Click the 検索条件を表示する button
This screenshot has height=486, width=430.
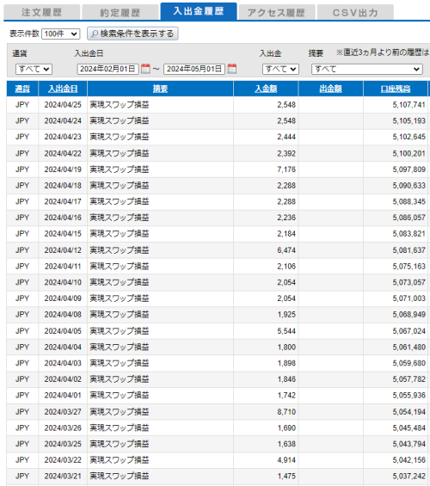(132, 34)
